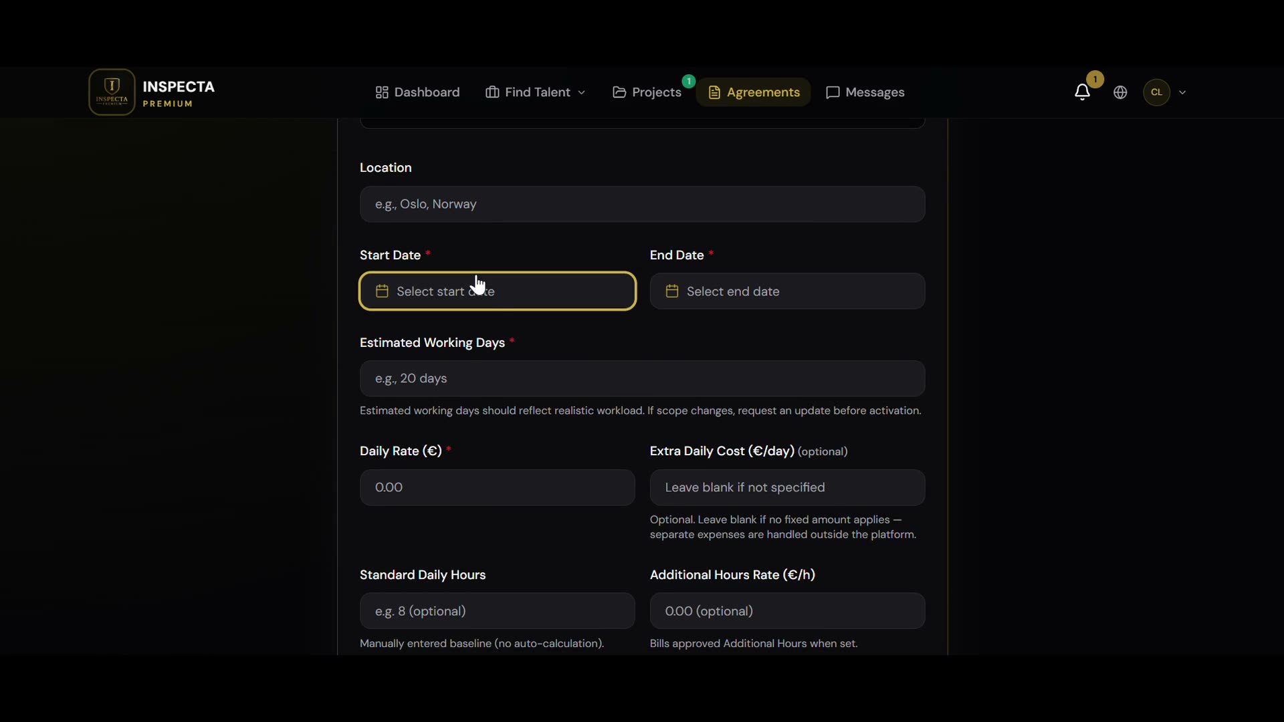This screenshot has height=722, width=1284.
Task: Click the Extra Daily Cost field
Action: tap(787, 487)
